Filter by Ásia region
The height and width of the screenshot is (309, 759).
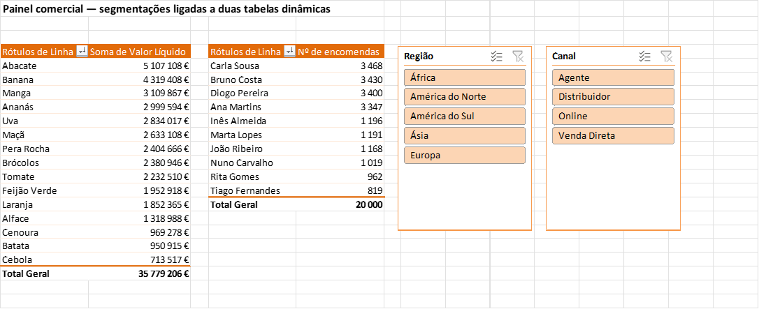pos(465,136)
